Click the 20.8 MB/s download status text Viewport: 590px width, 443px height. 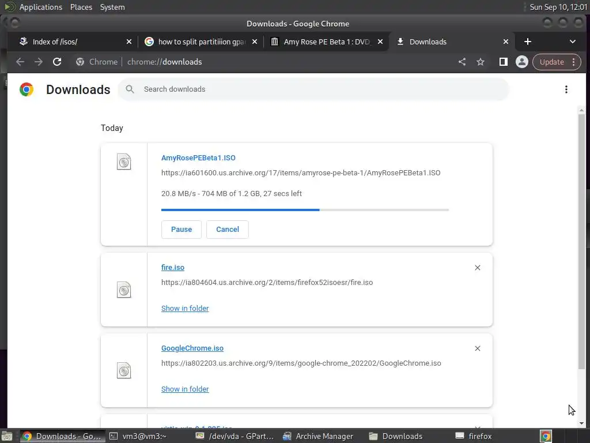coord(232,194)
